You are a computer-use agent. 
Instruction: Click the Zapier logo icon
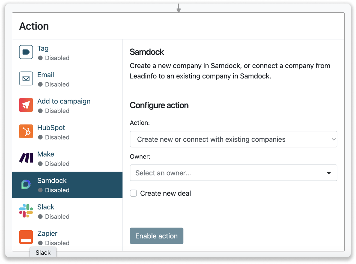pos(26,237)
